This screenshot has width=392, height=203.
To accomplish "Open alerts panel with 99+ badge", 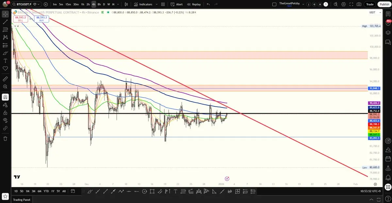I will coord(388,23).
